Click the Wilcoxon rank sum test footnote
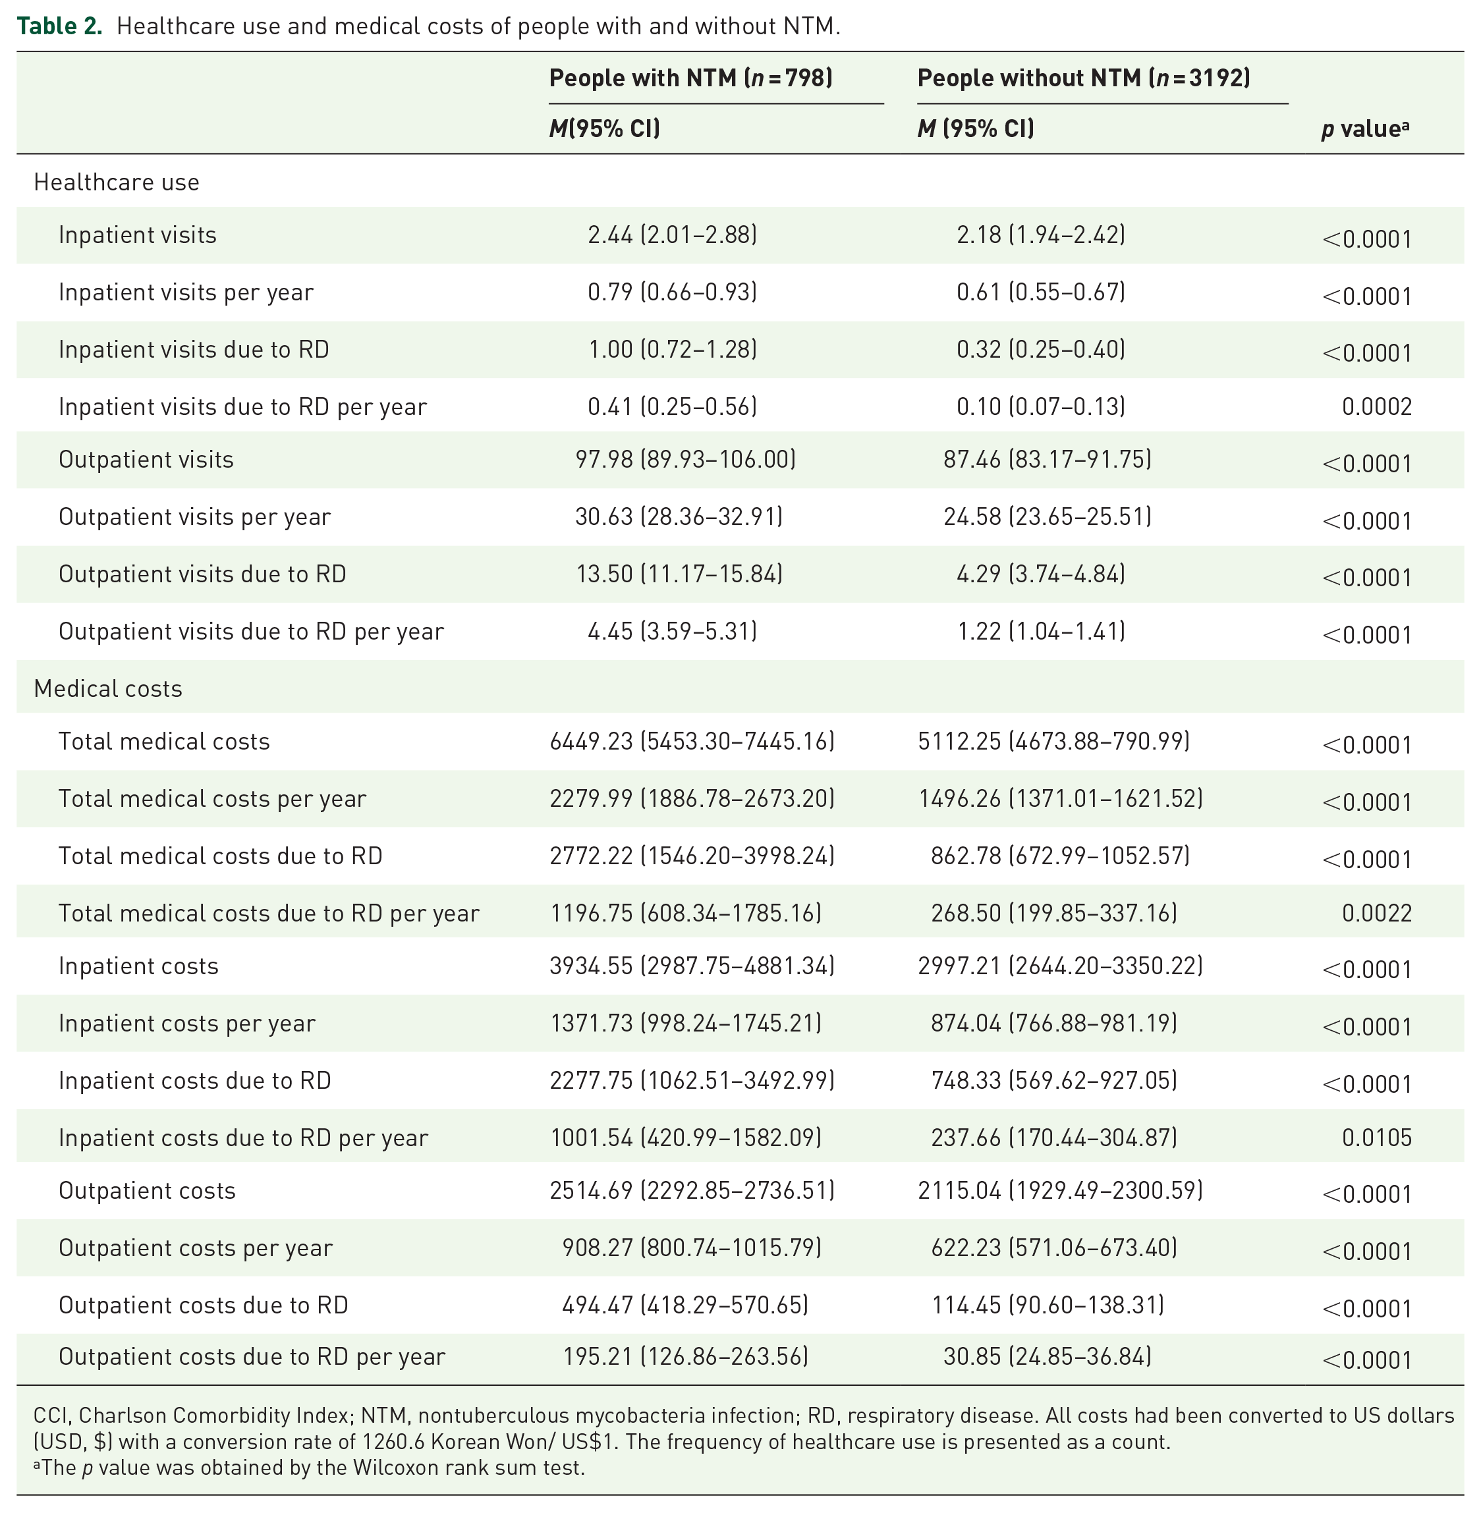The width and height of the screenshot is (1481, 1513). (x=309, y=1467)
